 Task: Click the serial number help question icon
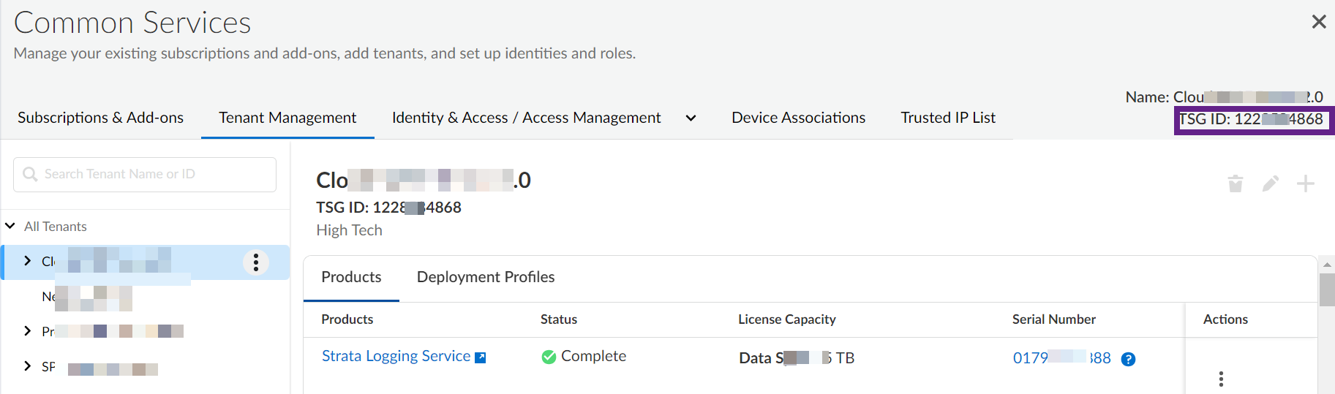pos(1129,359)
